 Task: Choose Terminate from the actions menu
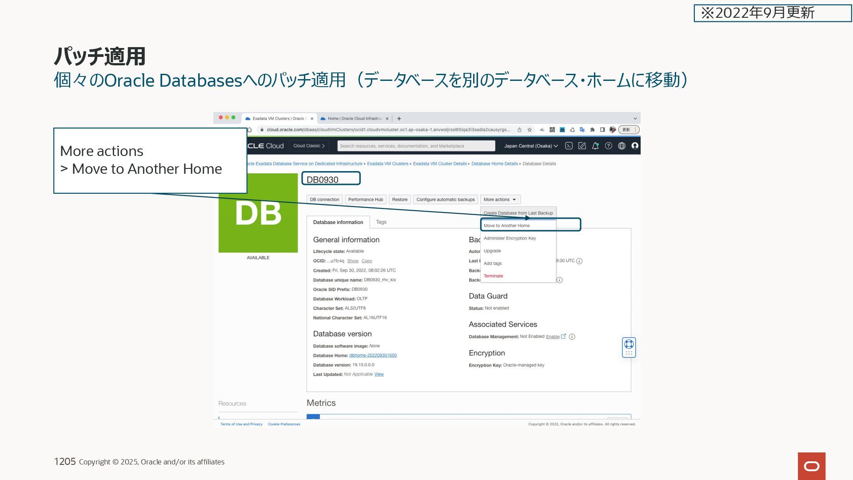click(493, 276)
